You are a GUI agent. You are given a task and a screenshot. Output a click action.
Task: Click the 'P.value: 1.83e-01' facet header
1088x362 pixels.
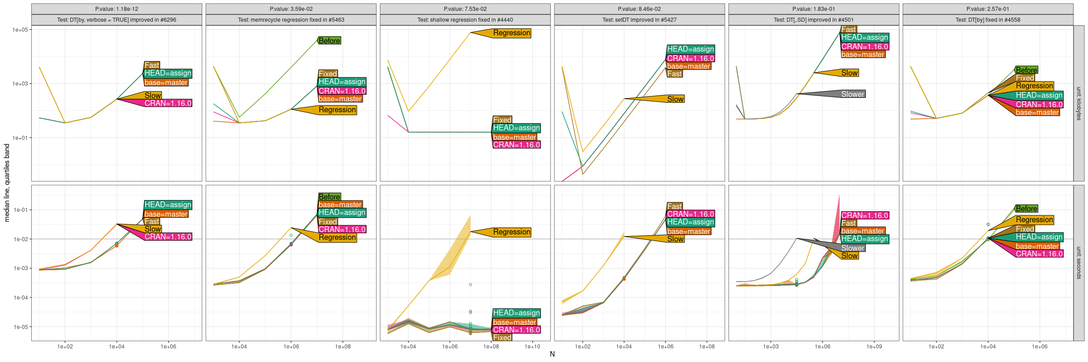(814, 9)
